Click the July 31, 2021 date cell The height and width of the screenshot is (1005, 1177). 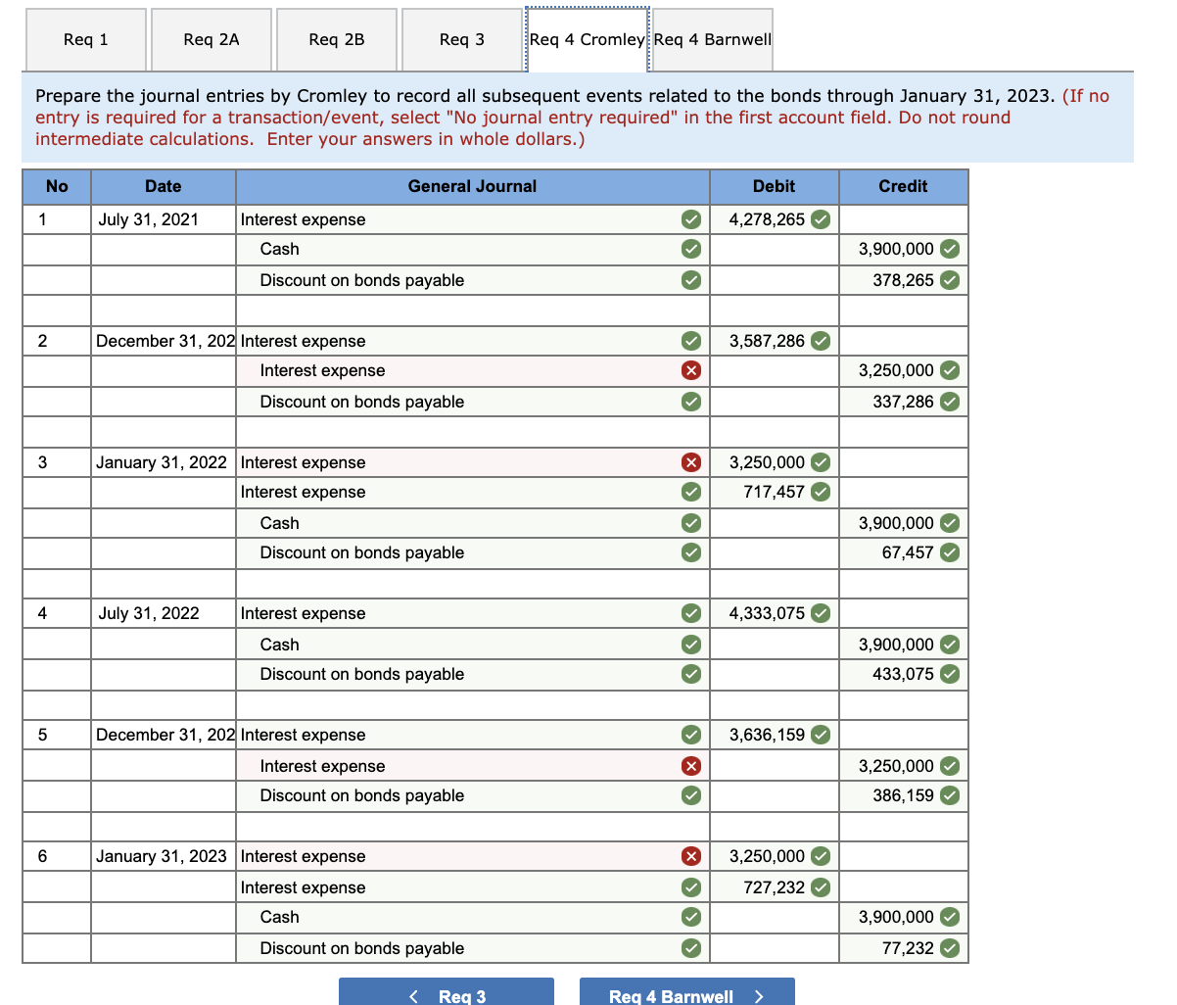pyautogui.click(x=164, y=219)
